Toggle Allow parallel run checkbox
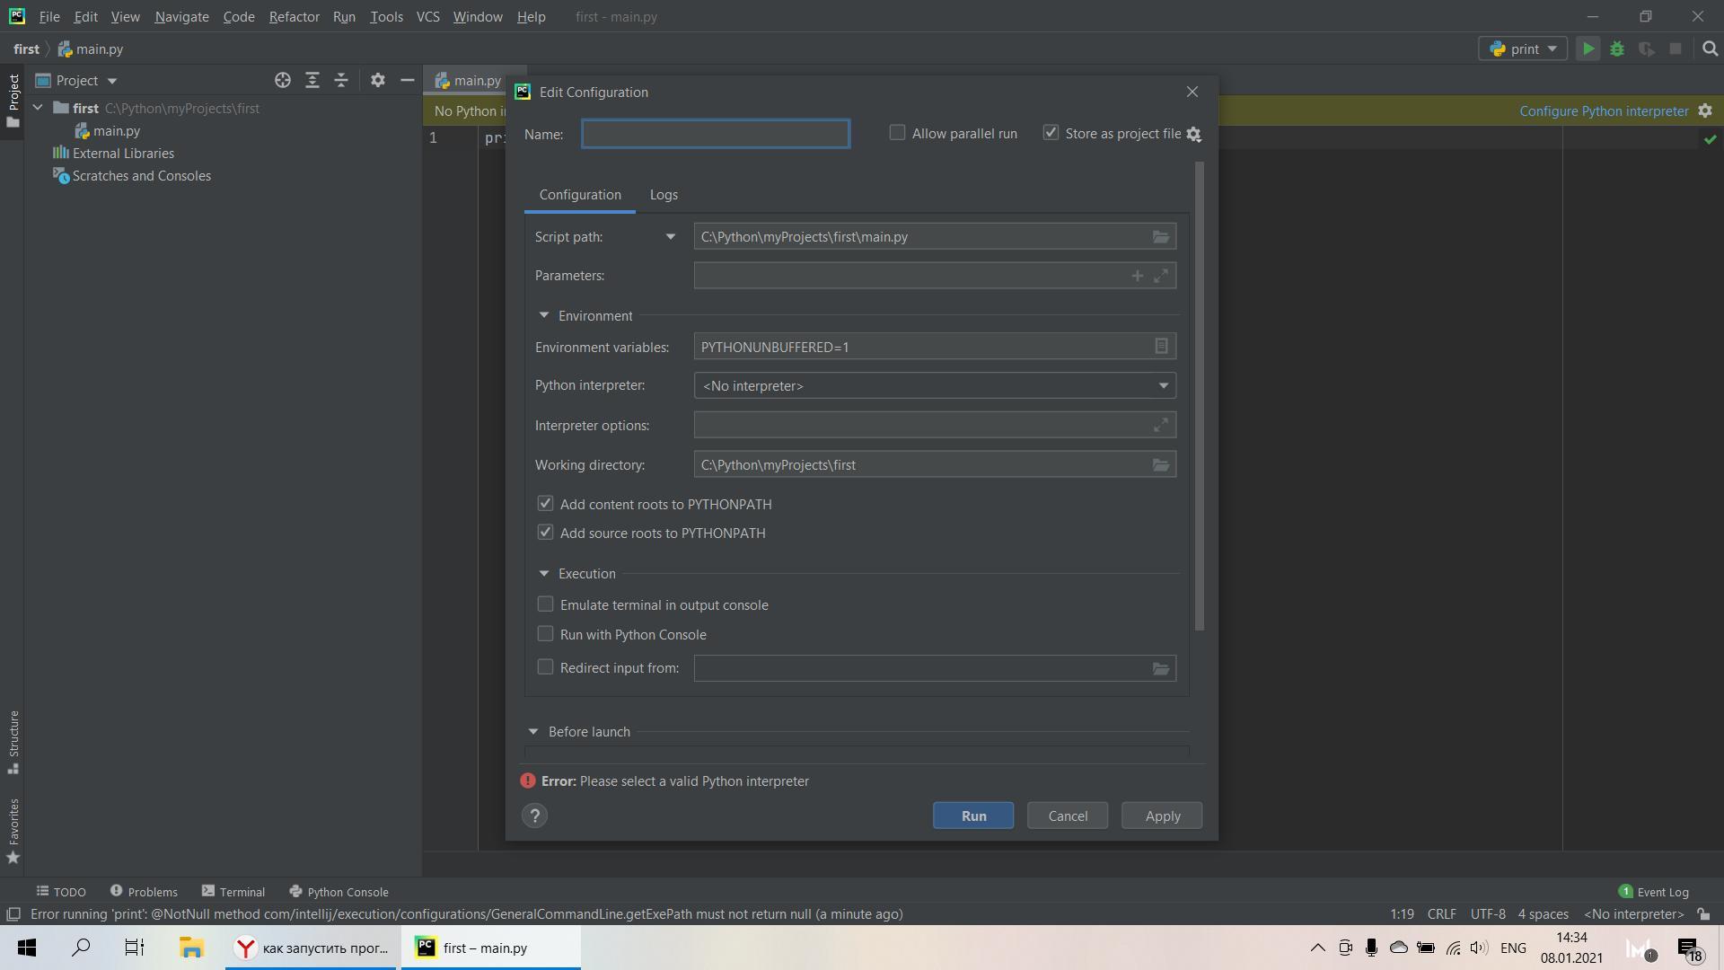Screen dimensions: 1724x970 click(896, 133)
